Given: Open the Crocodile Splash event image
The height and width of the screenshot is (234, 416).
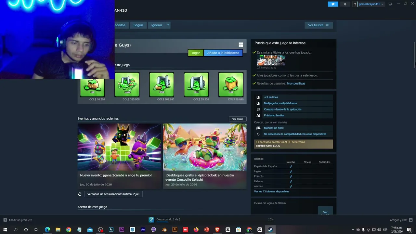Looking at the screenshot, I should click(205, 147).
